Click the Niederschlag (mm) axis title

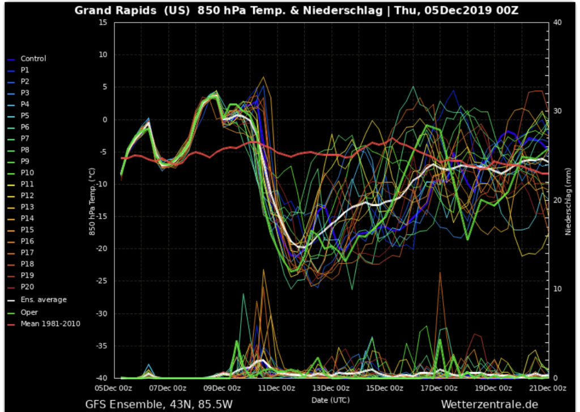click(568, 201)
